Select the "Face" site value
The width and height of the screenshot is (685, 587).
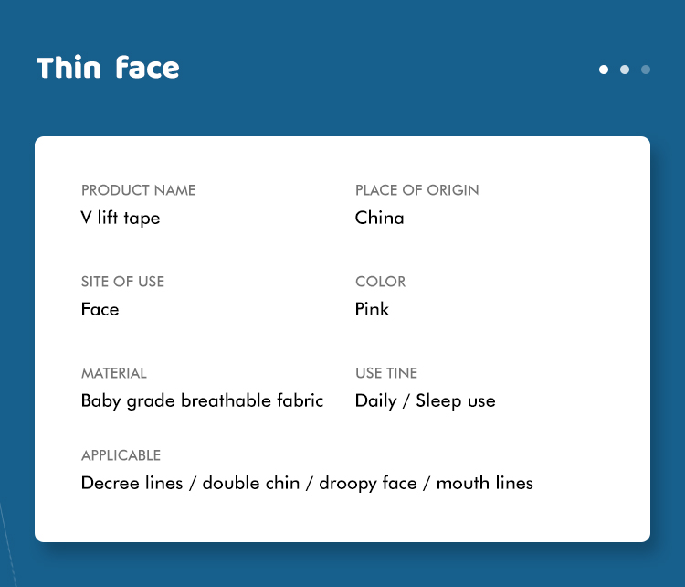point(100,309)
